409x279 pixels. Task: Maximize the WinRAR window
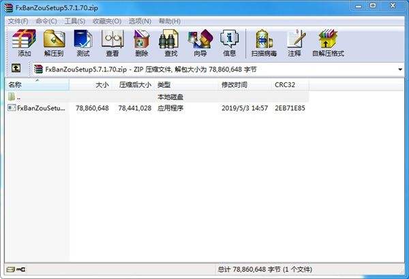point(373,5)
